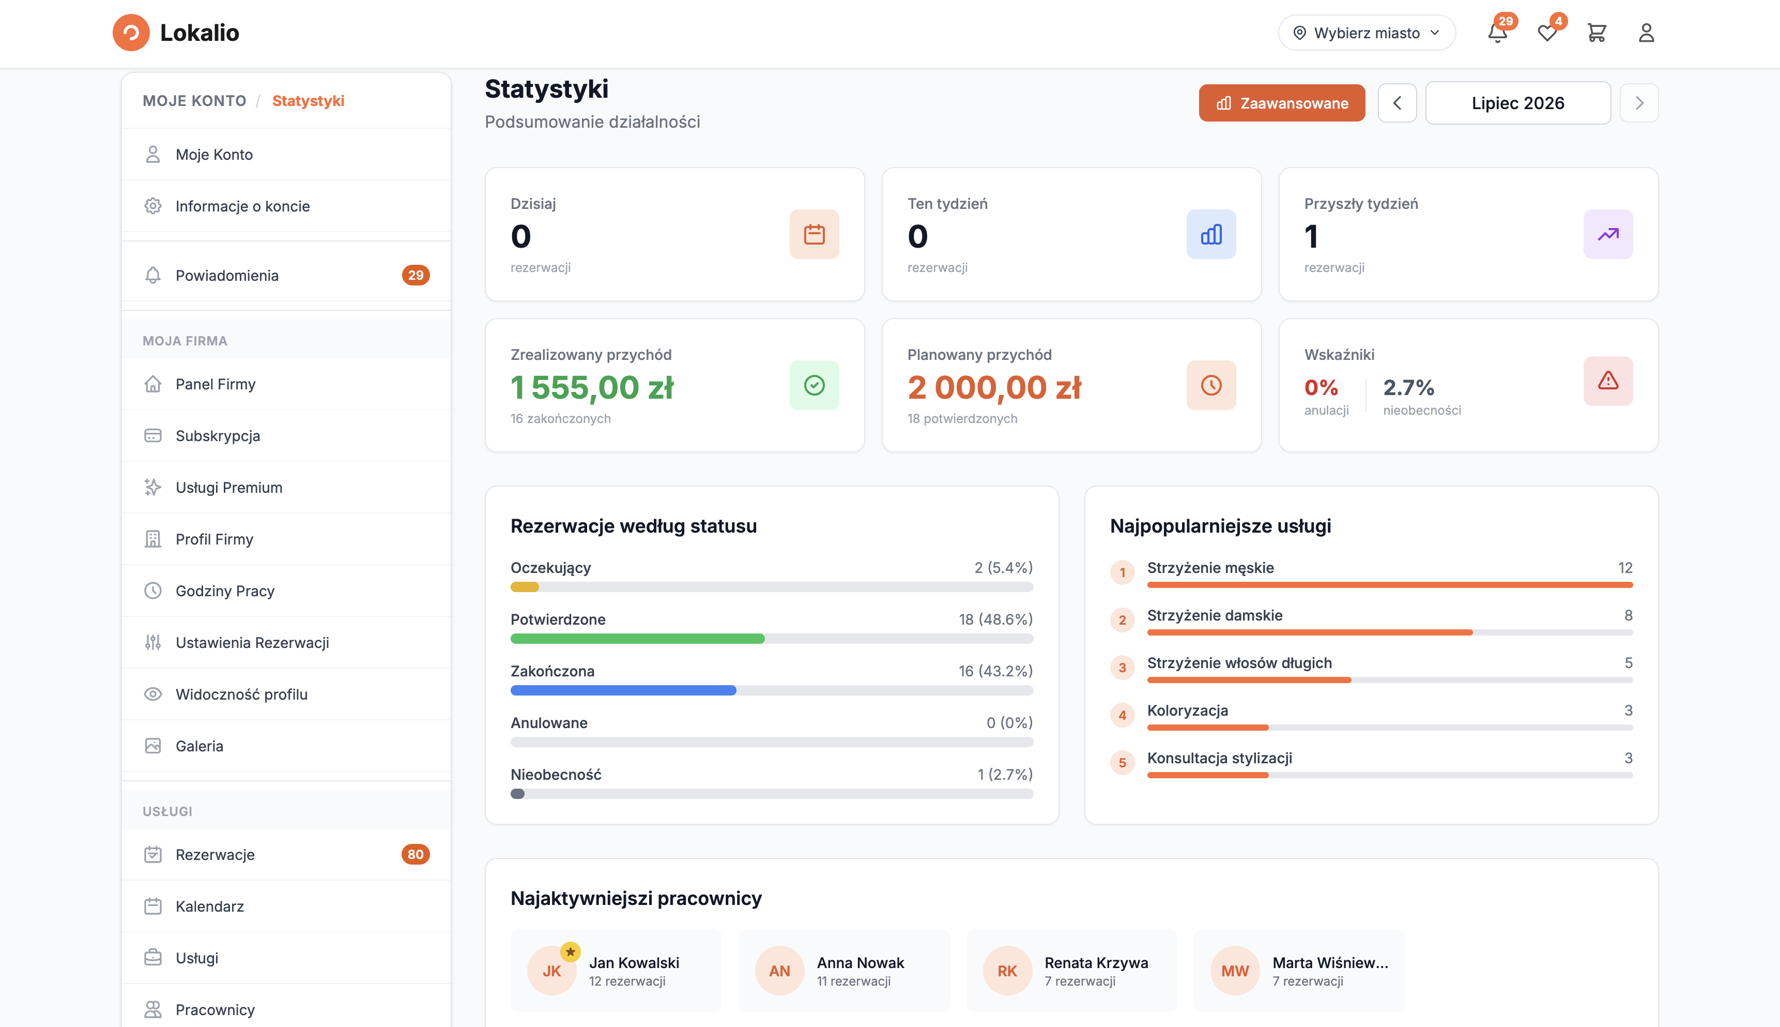Click the Potwierdzone green progress bar

point(637,638)
